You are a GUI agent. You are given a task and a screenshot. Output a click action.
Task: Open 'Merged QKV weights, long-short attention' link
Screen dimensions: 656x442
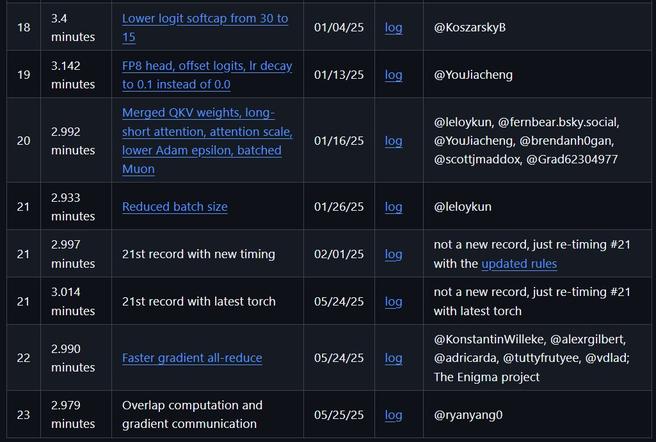tap(207, 141)
